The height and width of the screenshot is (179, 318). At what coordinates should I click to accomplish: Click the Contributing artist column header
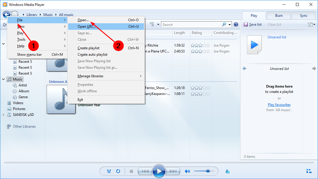tap(225, 33)
